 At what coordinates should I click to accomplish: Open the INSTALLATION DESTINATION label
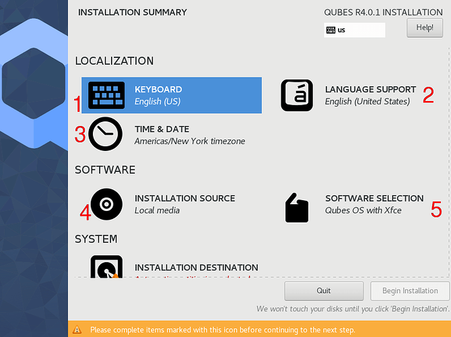coord(197,268)
